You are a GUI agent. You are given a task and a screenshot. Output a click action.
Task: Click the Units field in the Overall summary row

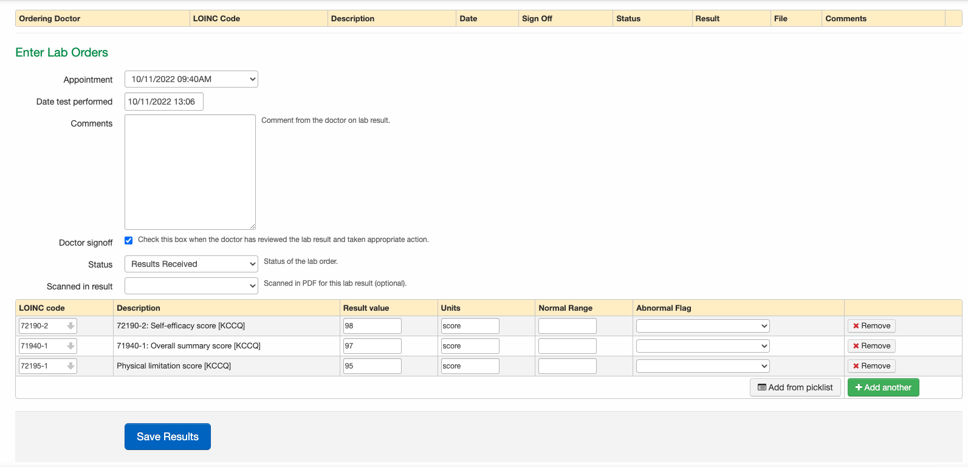pos(470,346)
